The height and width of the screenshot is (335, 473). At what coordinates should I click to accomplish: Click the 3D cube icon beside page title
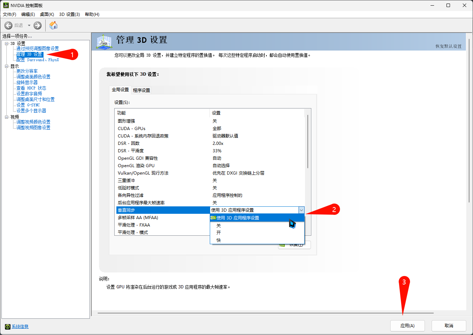(x=104, y=42)
